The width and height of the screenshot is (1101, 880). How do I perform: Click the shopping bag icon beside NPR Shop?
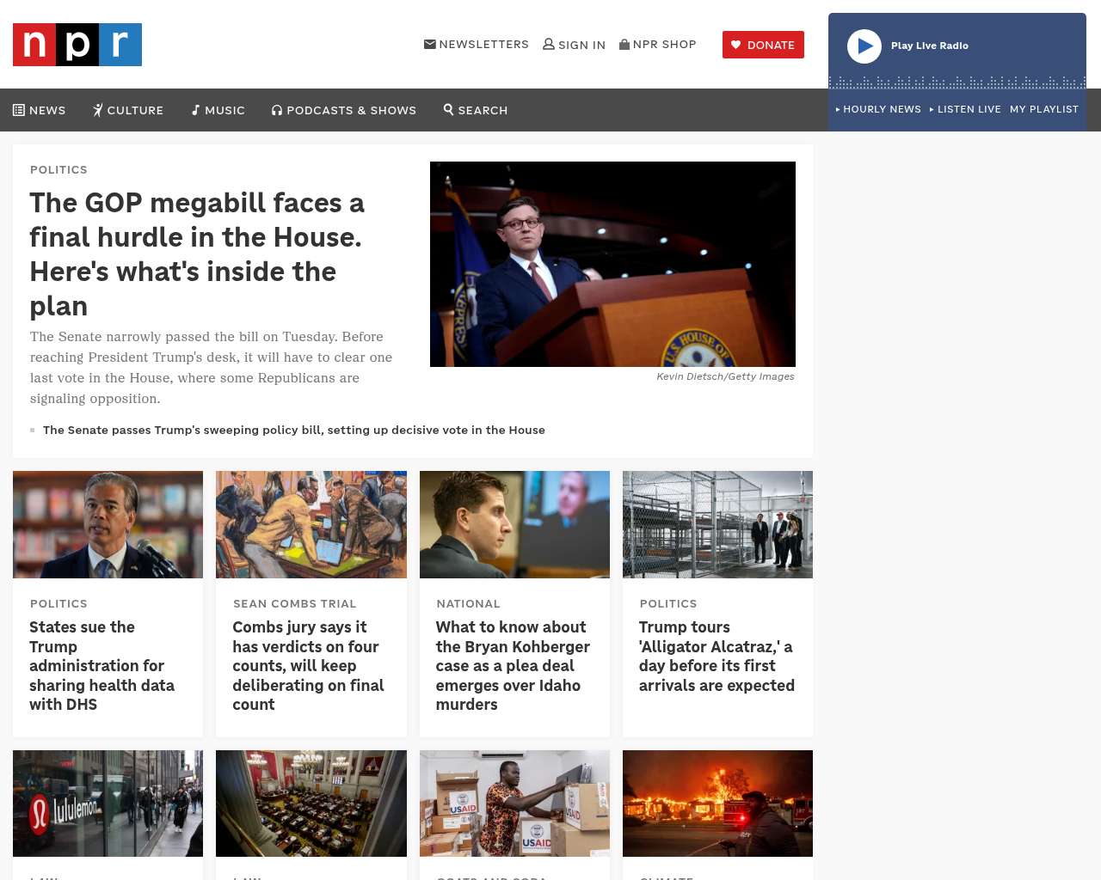[x=624, y=44]
